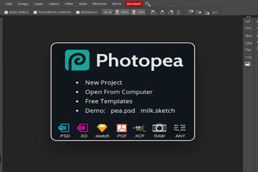Click the align vertical centers icon
This screenshot has width=258, height=172.
click(x=199, y=12)
